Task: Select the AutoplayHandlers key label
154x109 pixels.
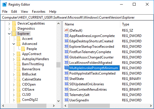Action: pos(35,59)
